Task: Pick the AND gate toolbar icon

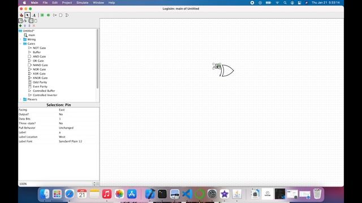Action: (x=61, y=15)
